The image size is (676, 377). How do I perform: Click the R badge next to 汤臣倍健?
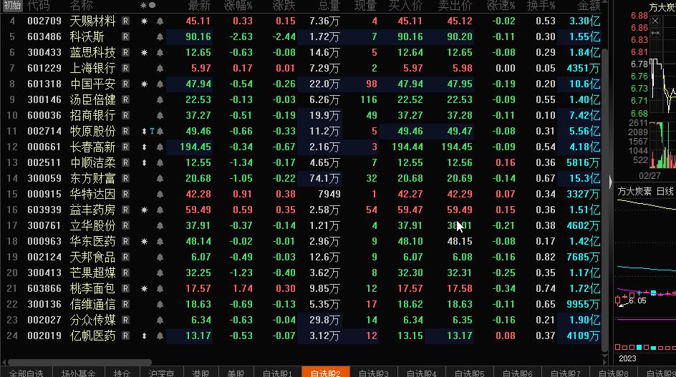[125, 100]
